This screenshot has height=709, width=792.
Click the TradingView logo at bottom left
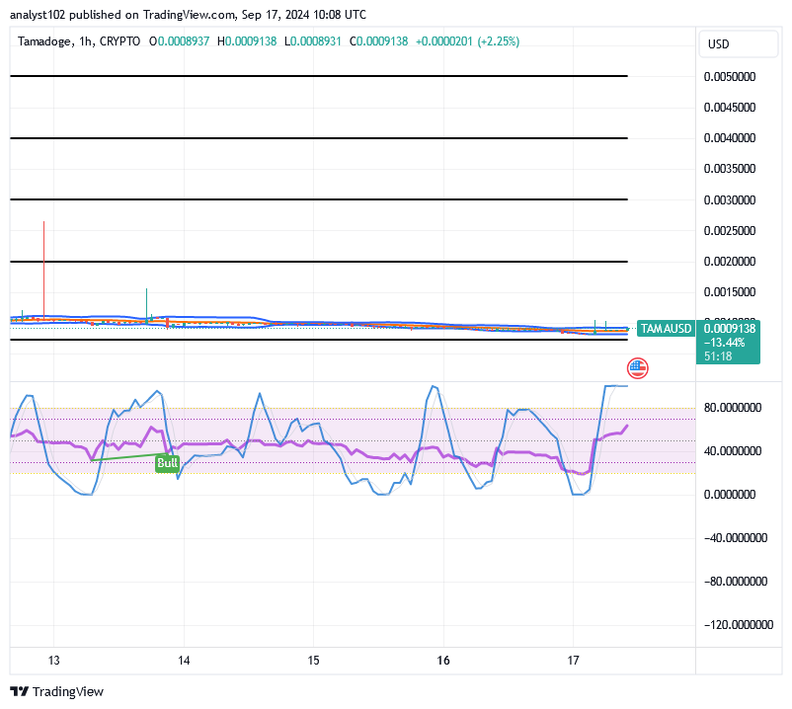coord(56,691)
